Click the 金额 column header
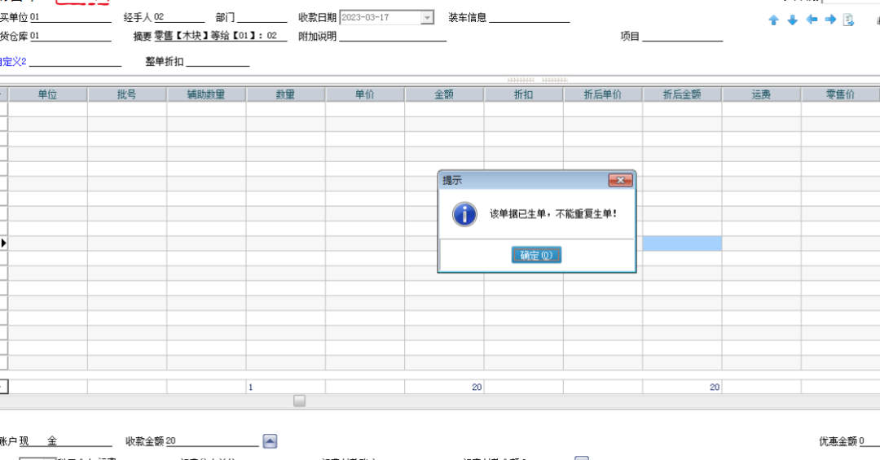This screenshot has height=460, width=880. click(x=444, y=94)
